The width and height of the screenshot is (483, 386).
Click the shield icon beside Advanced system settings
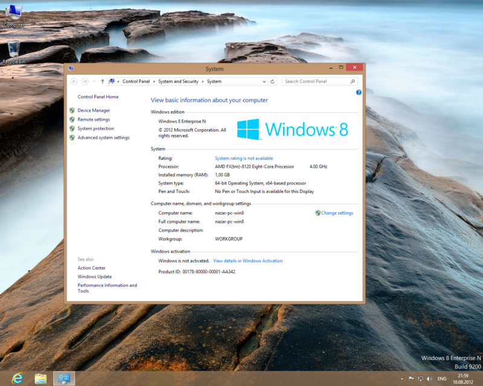coord(72,138)
